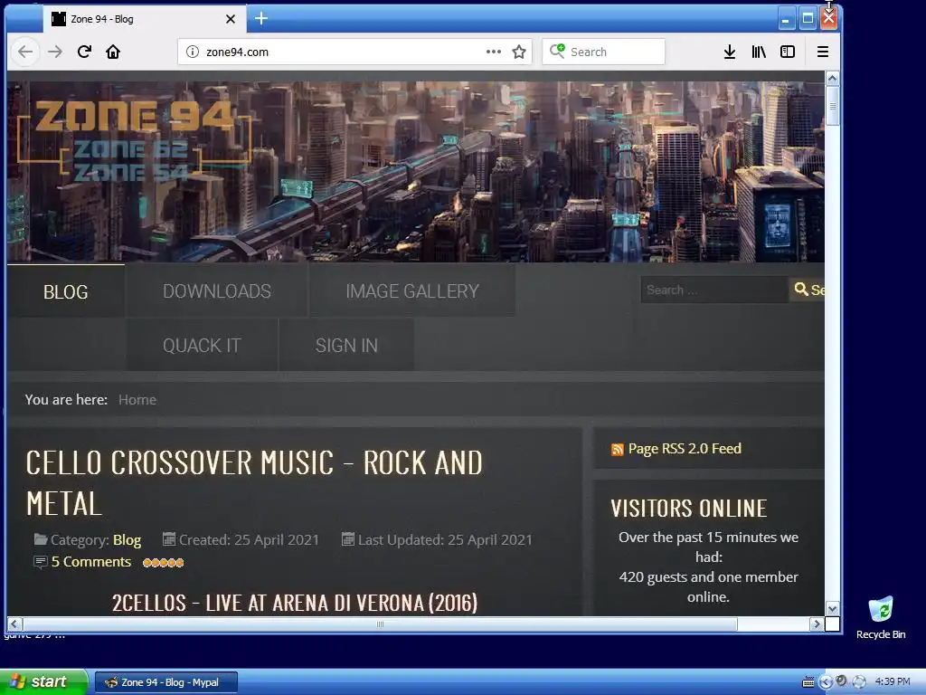Click the site search magnifier button
The height and width of the screenshot is (695, 926).
808,290
